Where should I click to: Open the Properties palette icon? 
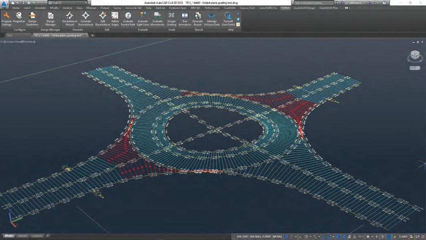19,19
